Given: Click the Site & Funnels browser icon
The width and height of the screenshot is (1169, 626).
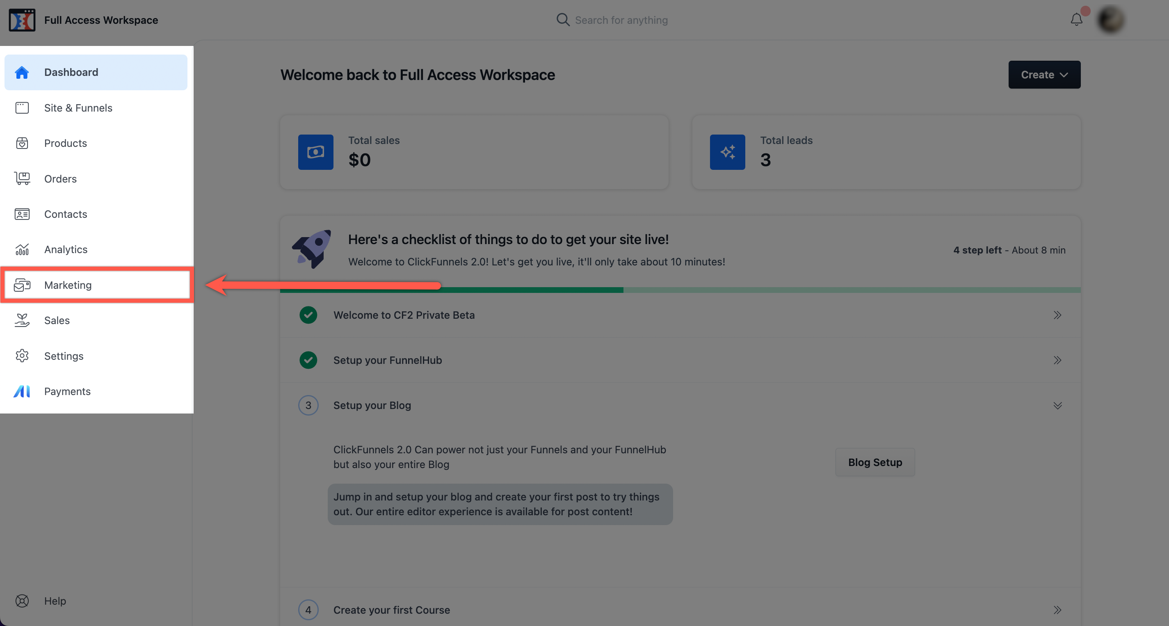Looking at the screenshot, I should (x=22, y=107).
